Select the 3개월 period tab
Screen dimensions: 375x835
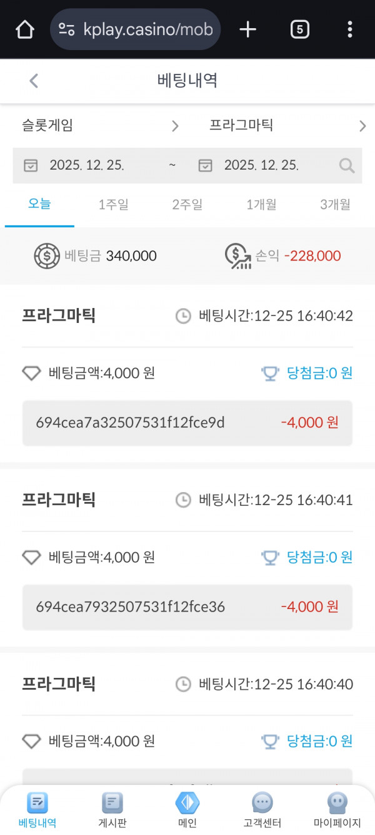tap(335, 205)
